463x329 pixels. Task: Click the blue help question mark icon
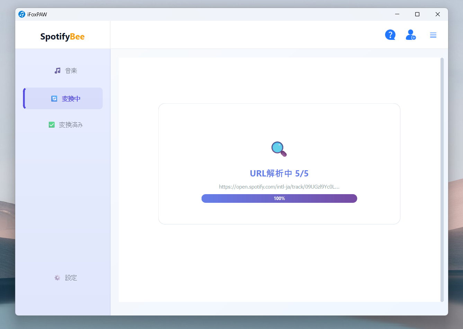tap(390, 35)
